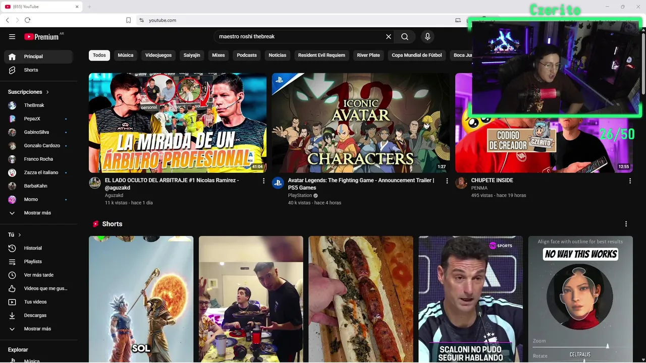
Task: Open Scaloni no pudo seguir hablando short
Action: tap(470, 299)
